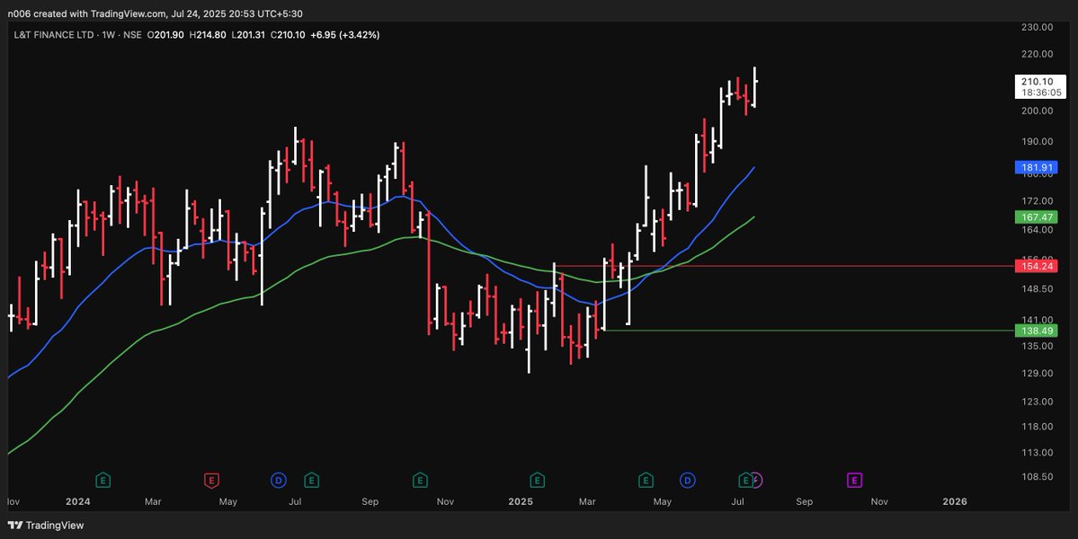Click the Mar label right after 2025

pyautogui.click(x=587, y=502)
